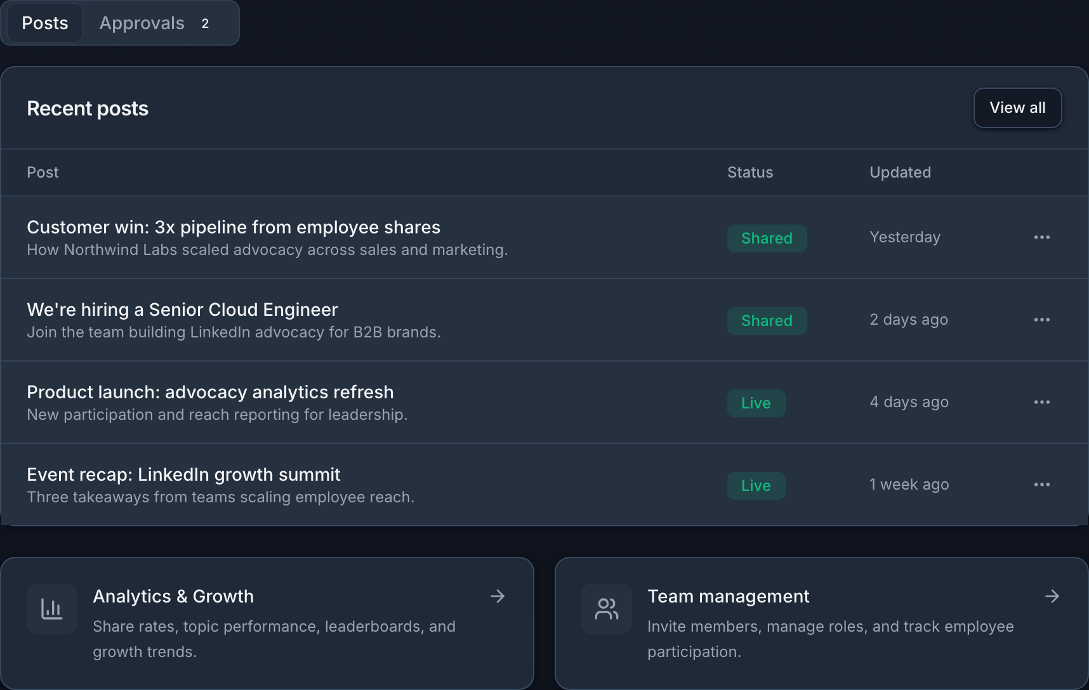Click 'Three takeaways from teams scaling' description
The height and width of the screenshot is (690, 1089).
(220, 497)
